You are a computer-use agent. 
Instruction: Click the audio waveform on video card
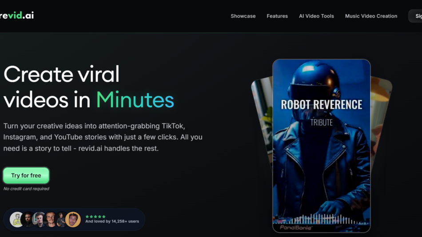tap(321, 219)
